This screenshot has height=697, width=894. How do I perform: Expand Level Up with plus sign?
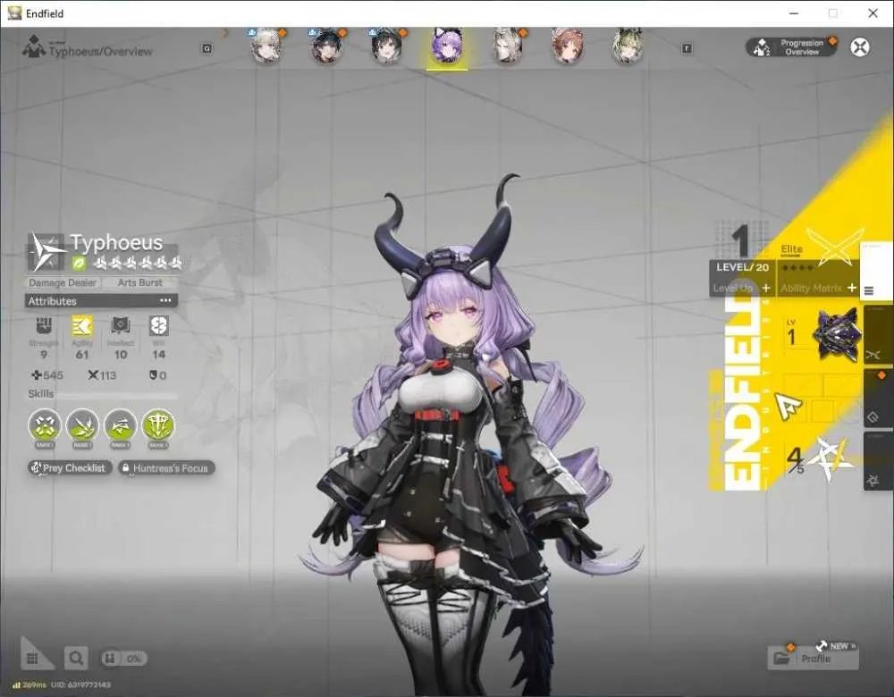tap(766, 288)
